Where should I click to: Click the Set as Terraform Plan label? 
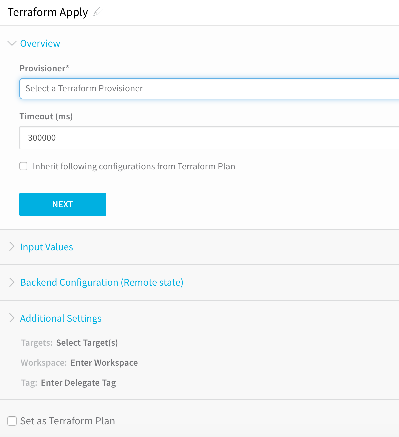(x=68, y=421)
